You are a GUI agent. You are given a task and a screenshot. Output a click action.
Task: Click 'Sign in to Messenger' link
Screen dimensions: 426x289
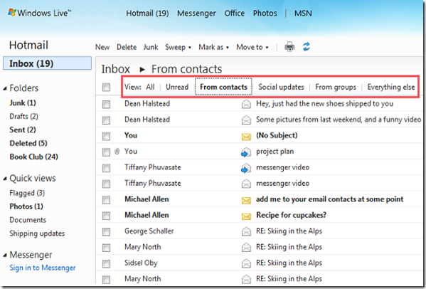[43, 268]
